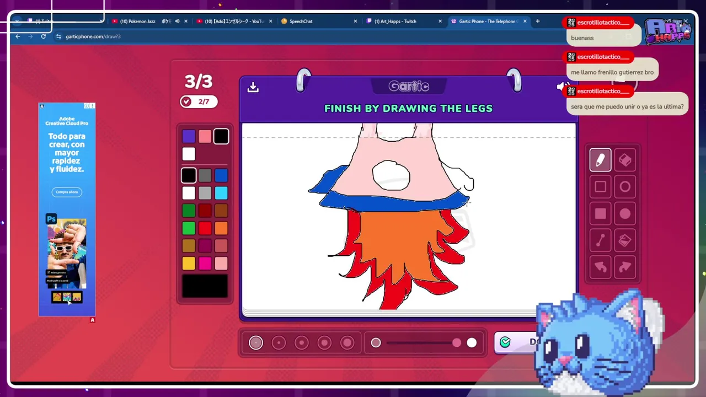Screen dimensions: 706x397
Task: Open the current color preview bar
Action: click(x=205, y=286)
